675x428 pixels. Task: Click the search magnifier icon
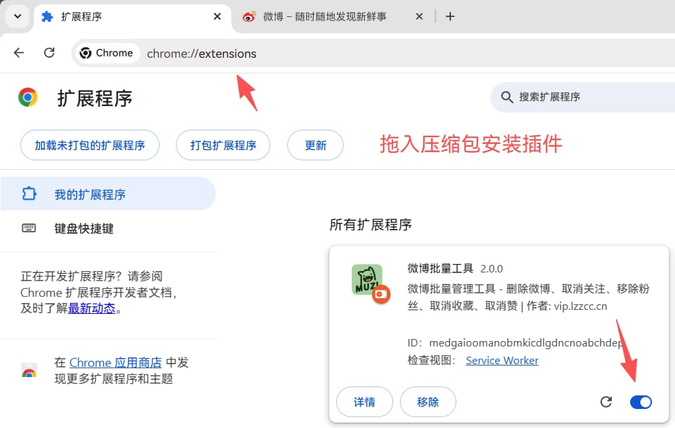coord(507,97)
